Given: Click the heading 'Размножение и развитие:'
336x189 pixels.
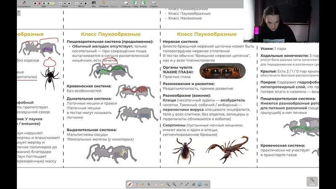Looking at the screenshot, I should coord(189,84).
